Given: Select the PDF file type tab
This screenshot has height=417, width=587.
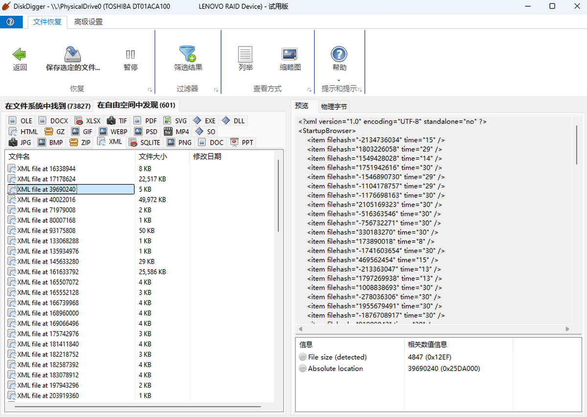Looking at the screenshot, I should pos(145,121).
